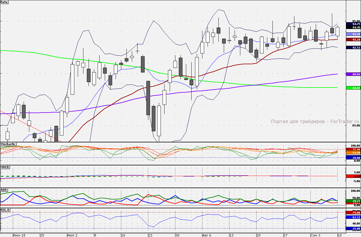The image size is (361, 237).
Task: Click the ADX panel header
Action: click(x=4, y=189)
